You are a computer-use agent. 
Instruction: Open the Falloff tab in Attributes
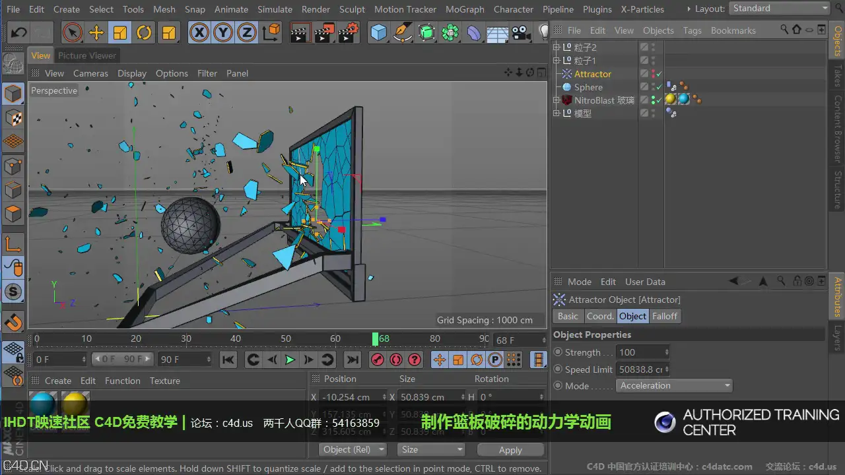[x=665, y=316]
